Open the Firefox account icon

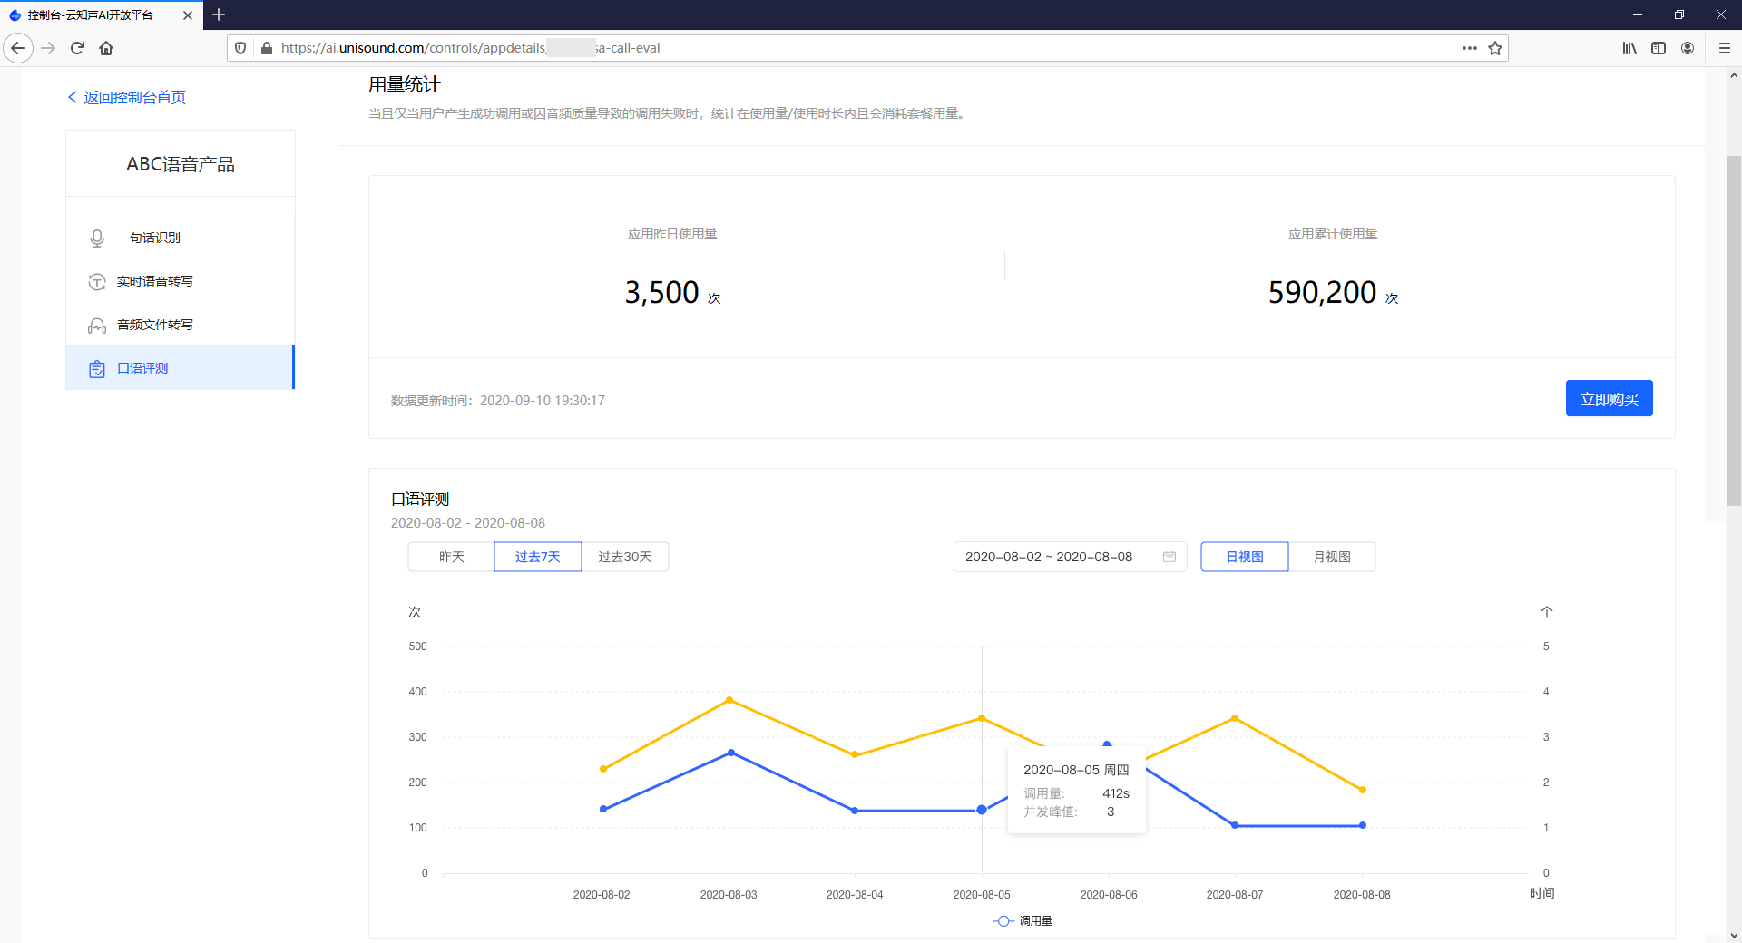click(x=1688, y=48)
